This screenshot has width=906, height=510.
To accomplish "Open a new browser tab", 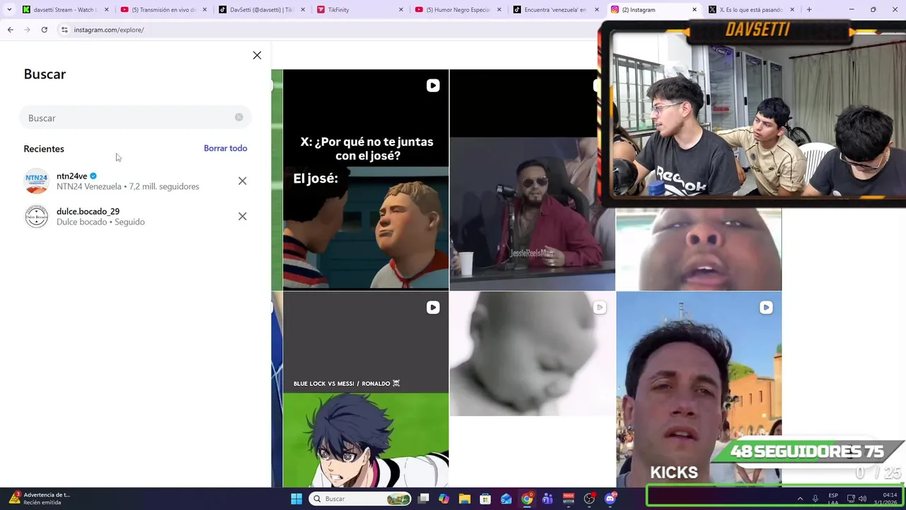I will point(809,10).
